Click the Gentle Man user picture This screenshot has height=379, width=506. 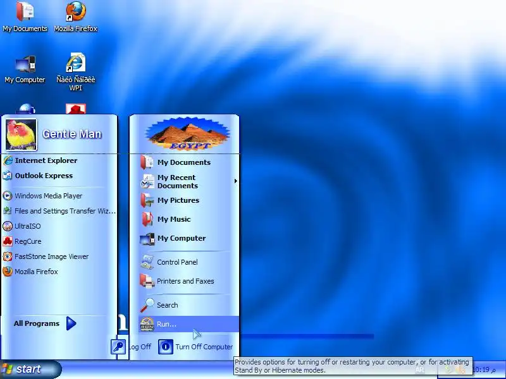(x=22, y=135)
